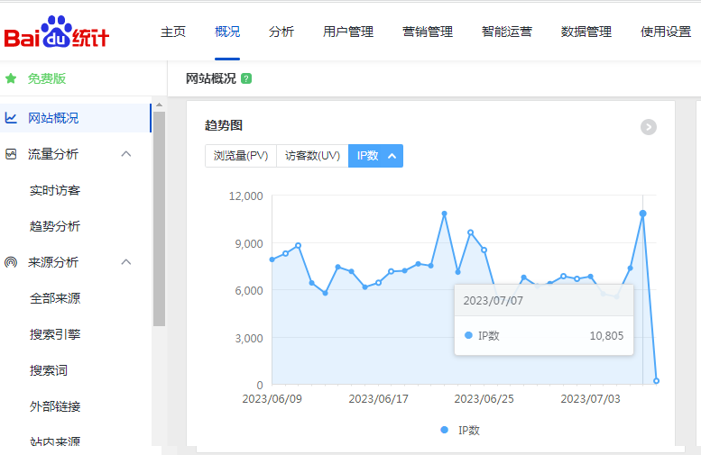Open 实时访客 in the sidebar
Viewport: 701px width, 455px height.
click(55, 190)
